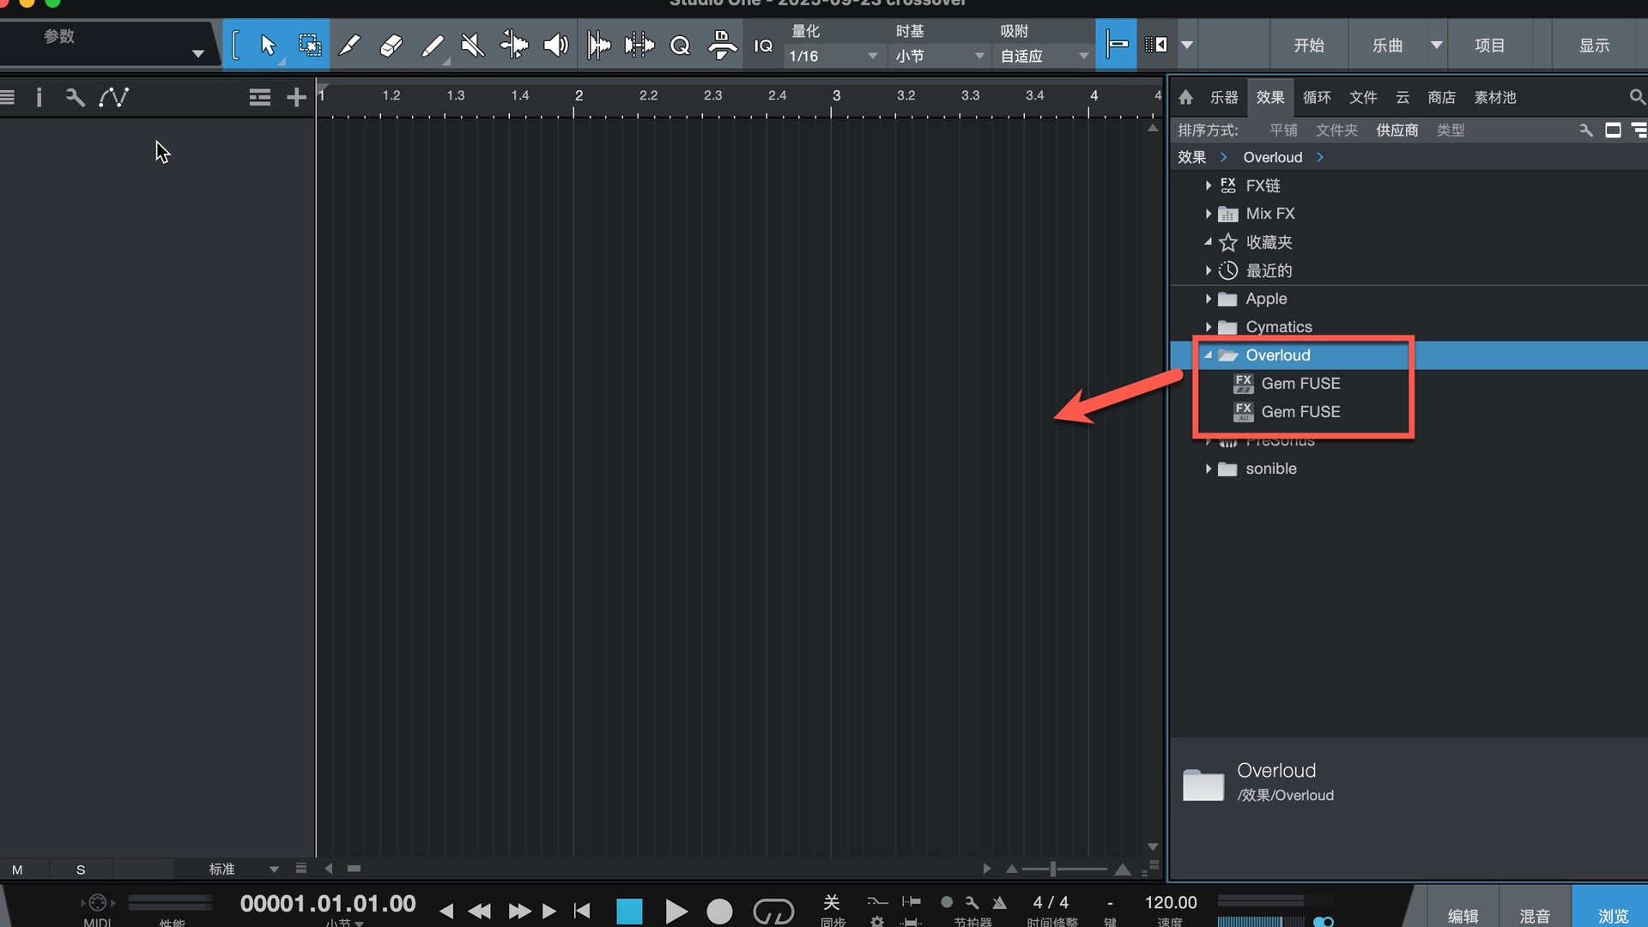Switch to the 商店 Shop tab
1648x927 pixels.
pyautogui.click(x=1442, y=97)
